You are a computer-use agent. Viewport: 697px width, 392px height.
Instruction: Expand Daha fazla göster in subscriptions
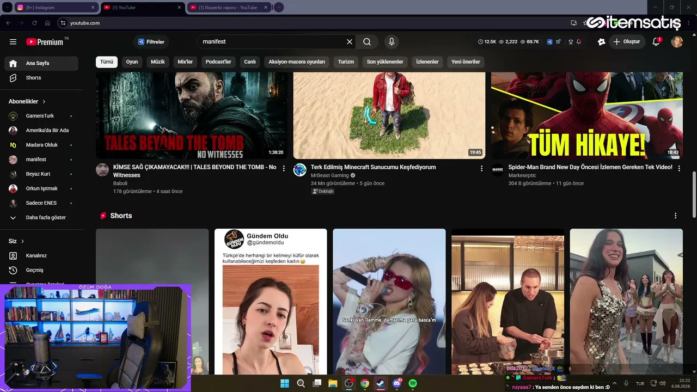(41, 218)
